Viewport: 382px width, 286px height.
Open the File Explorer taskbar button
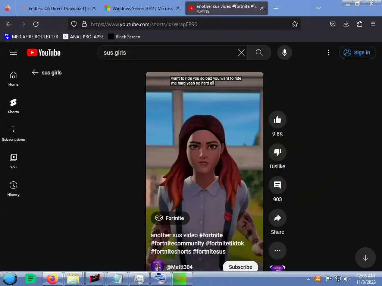coord(74,279)
